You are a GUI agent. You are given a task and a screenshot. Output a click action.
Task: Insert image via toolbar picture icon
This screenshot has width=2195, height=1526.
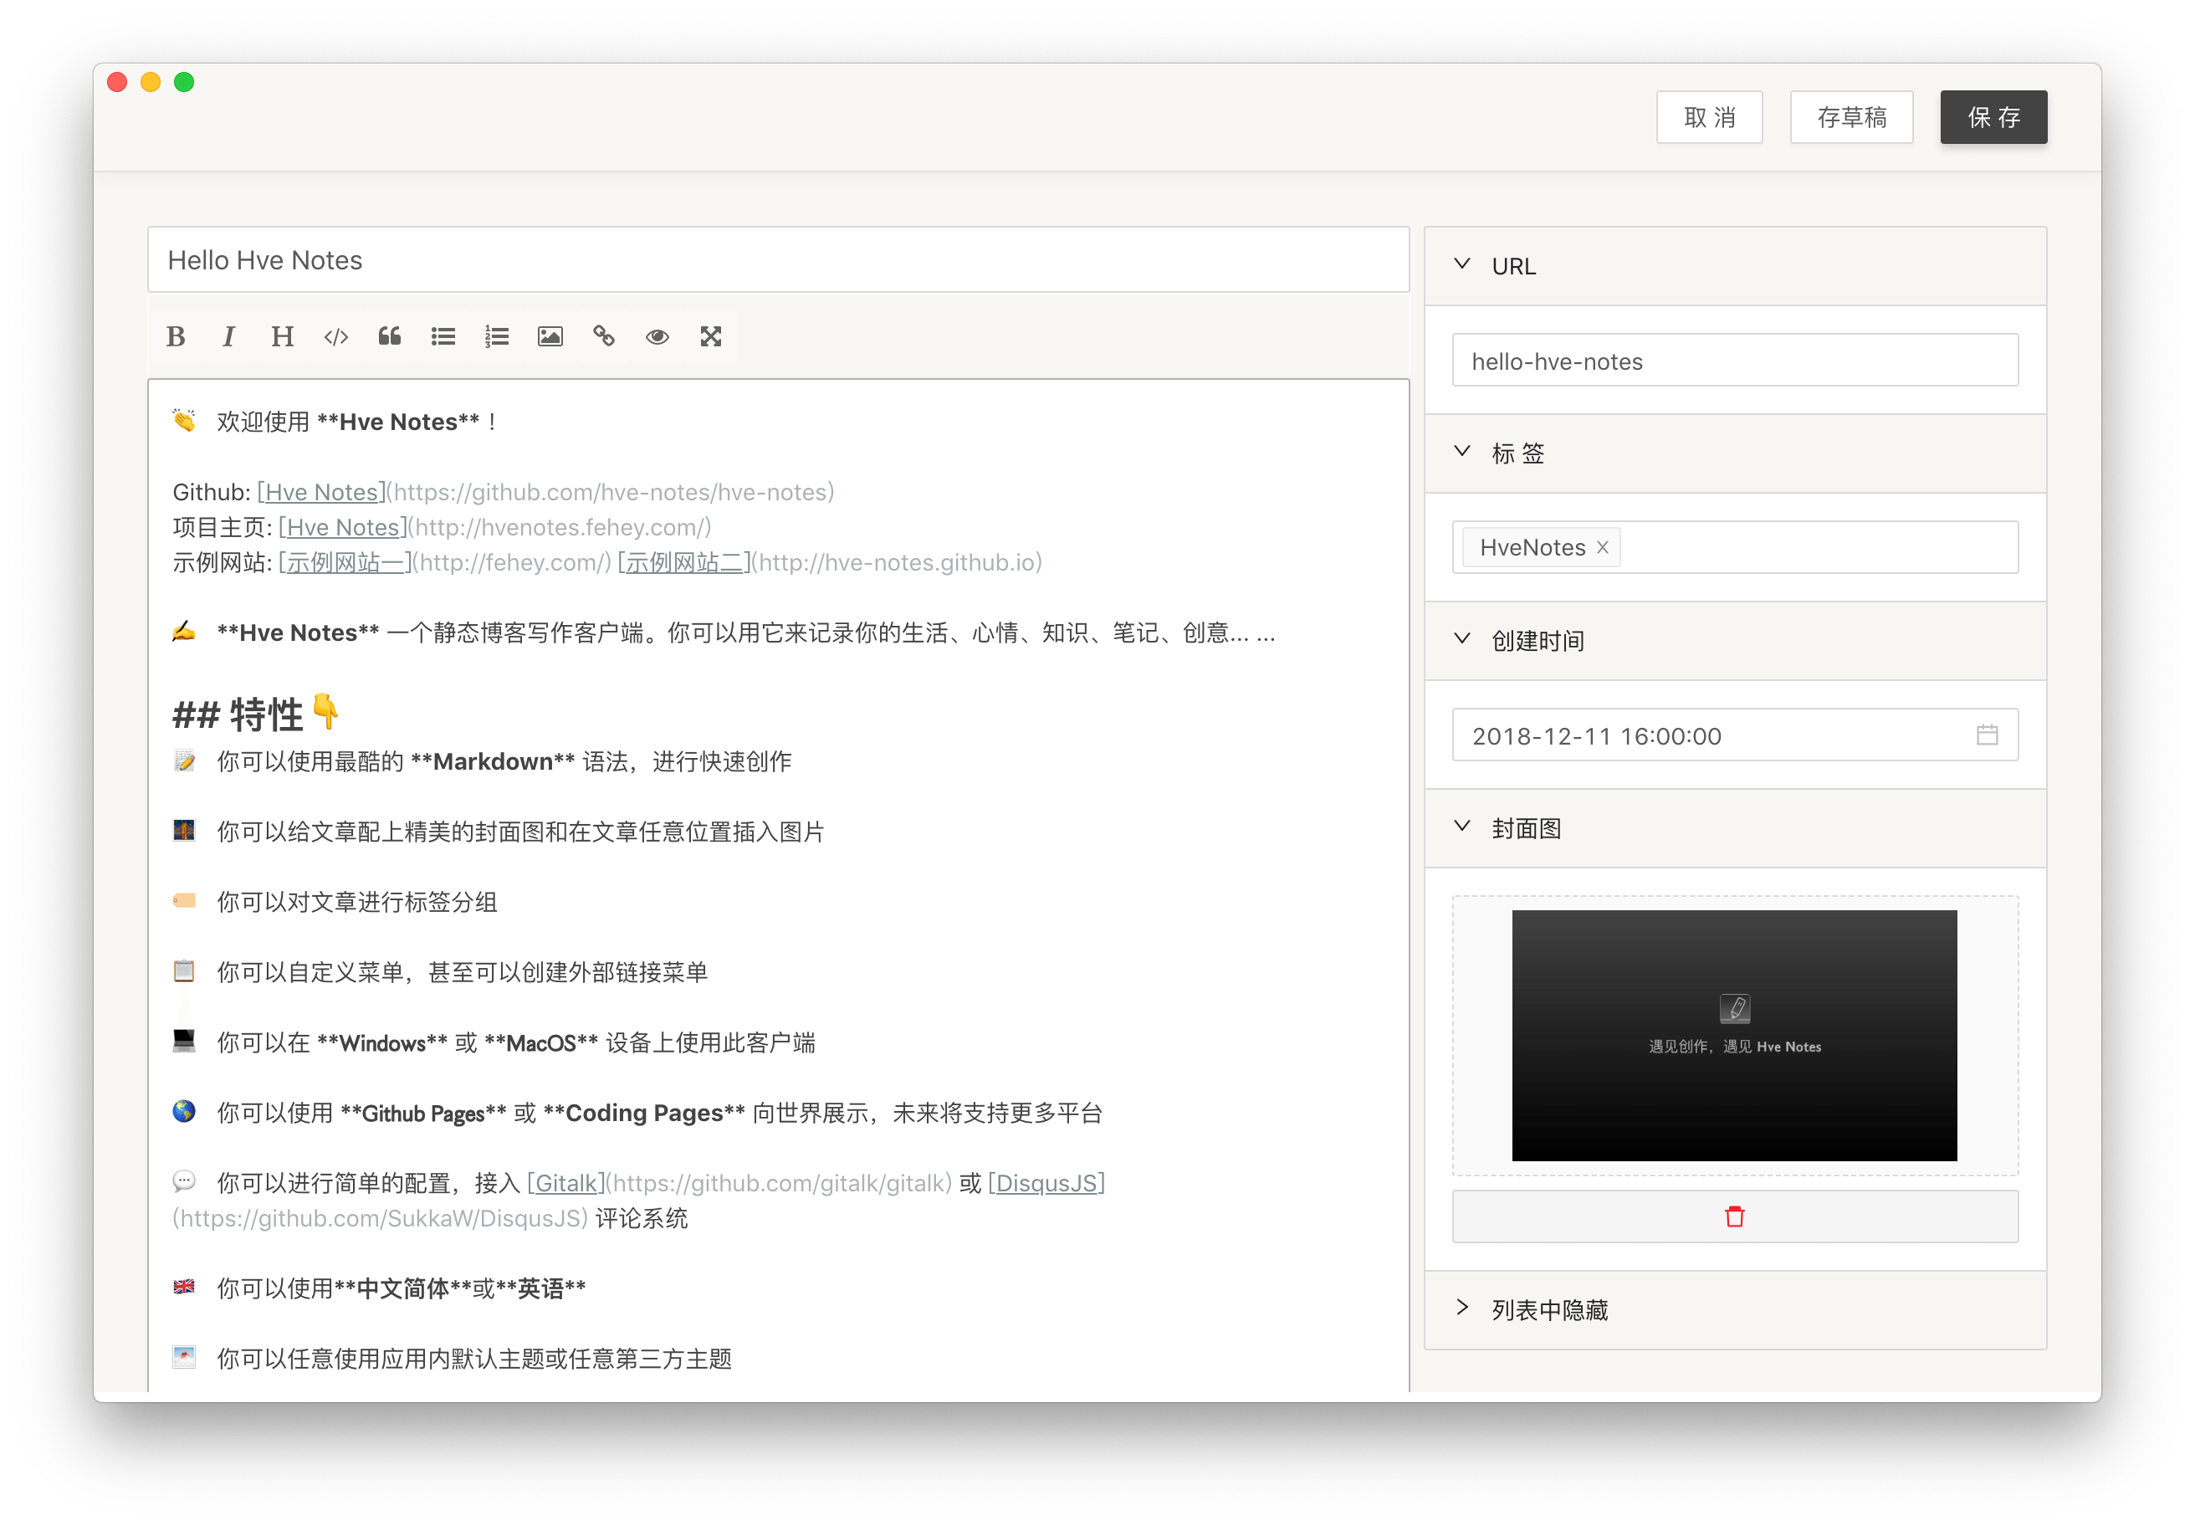[x=550, y=336]
